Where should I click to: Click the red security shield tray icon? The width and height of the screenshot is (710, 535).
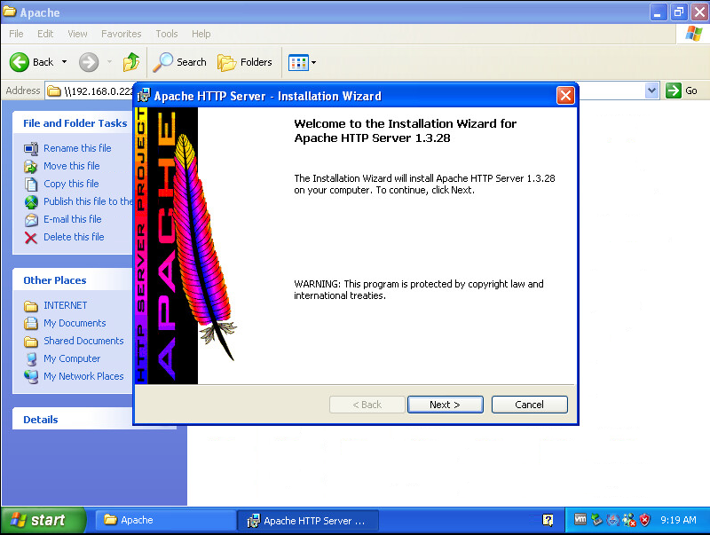tap(645, 520)
